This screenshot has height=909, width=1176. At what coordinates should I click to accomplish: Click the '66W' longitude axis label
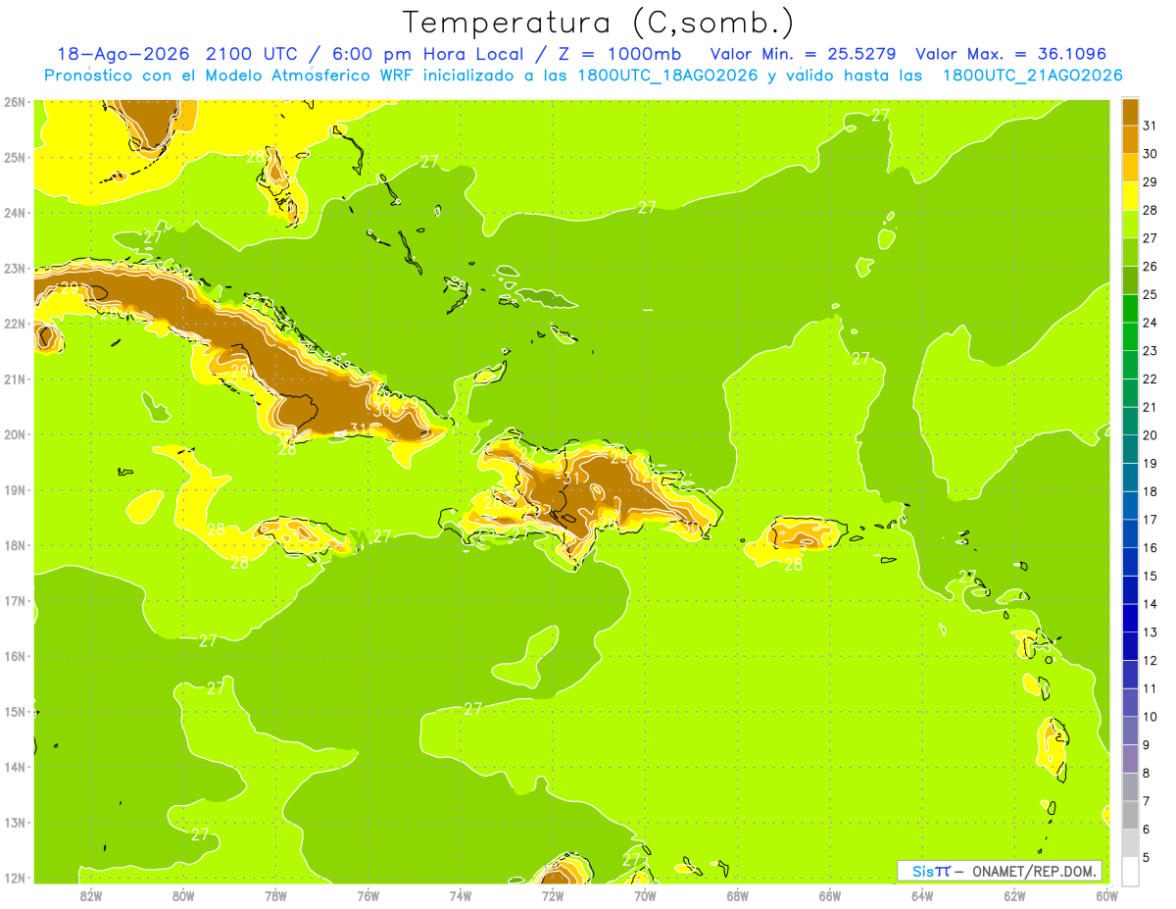(830, 896)
